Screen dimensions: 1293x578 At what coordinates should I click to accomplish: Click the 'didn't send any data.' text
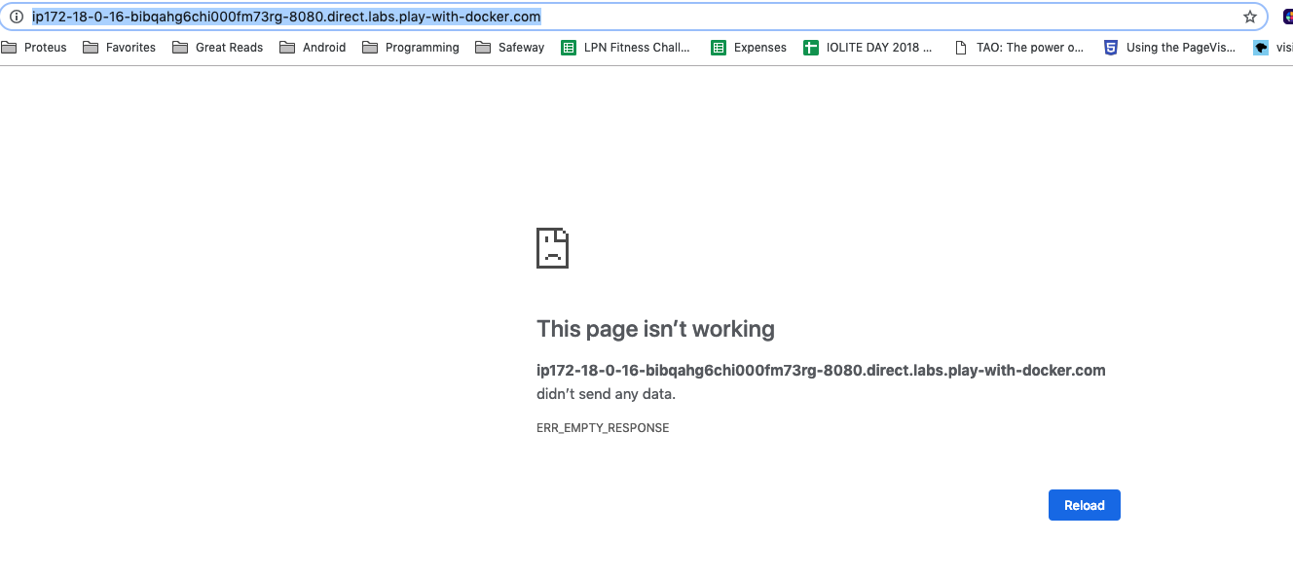click(606, 394)
